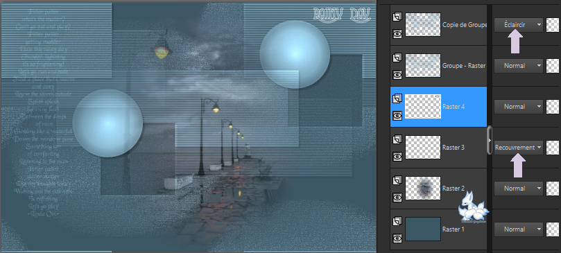Select the Groupe - Raster layer
The image size is (561, 253).
pos(439,66)
